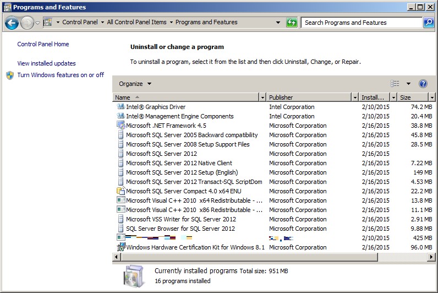Click the installed programs disc icon
The image size is (438, 293).
(x=134, y=276)
